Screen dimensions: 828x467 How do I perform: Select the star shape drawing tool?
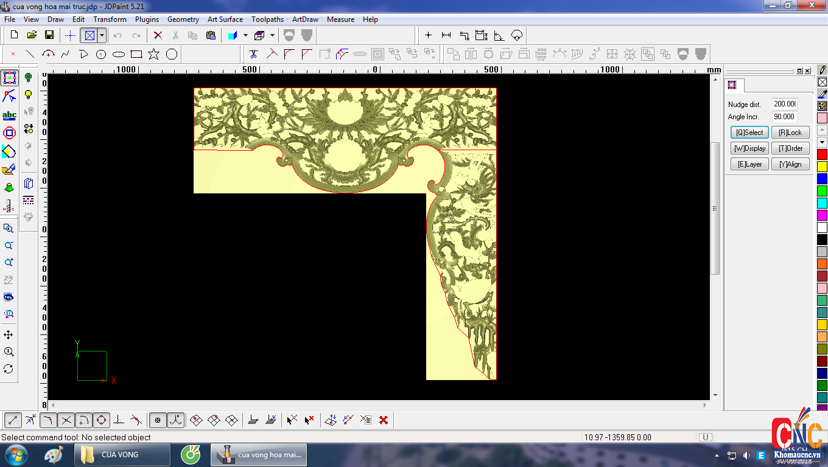154,54
